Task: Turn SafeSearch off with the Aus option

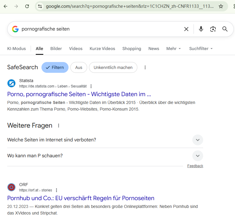Action: [x=79, y=67]
